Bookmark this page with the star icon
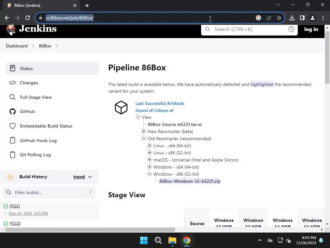 pos(279,18)
